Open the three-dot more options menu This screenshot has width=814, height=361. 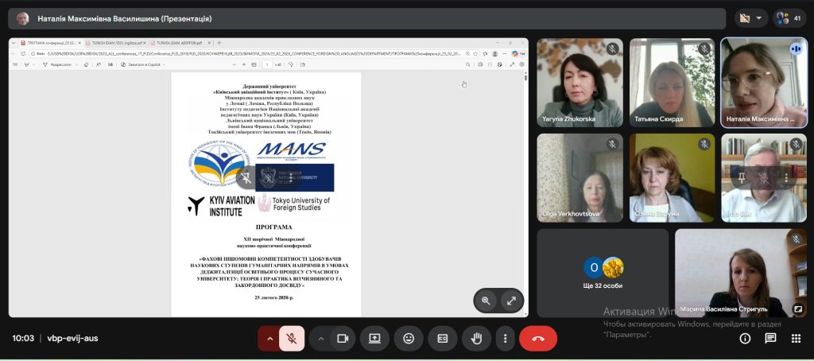[505, 339]
